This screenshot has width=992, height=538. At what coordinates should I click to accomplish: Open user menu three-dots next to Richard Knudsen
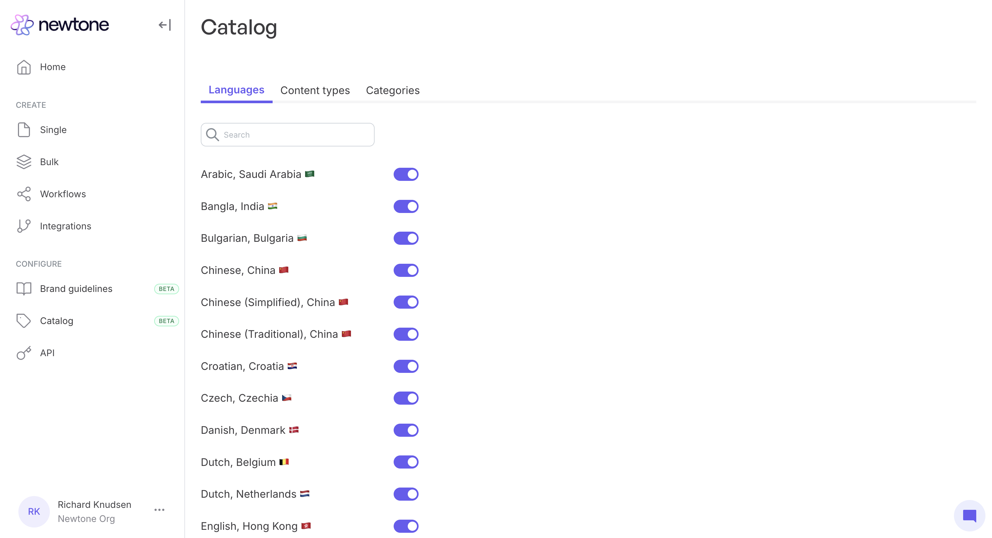[x=159, y=510]
